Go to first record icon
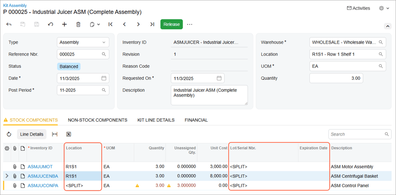Image resolution: width=396 pixels, height=195 pixels. pyautogui.click(x=110, y=24)
